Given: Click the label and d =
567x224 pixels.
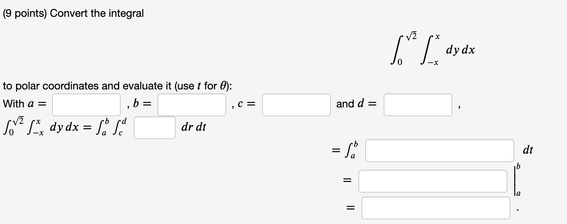Looking at the screenshot, I should (x=356, y=103).
